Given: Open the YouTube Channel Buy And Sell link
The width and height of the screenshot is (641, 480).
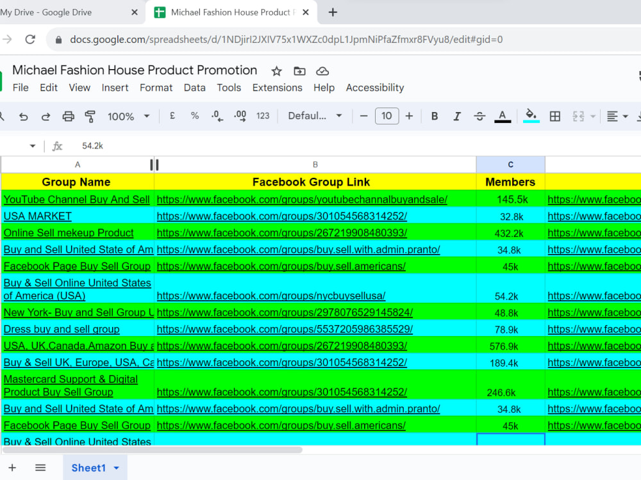Looking at the screenshot, I should pos(77,199).
